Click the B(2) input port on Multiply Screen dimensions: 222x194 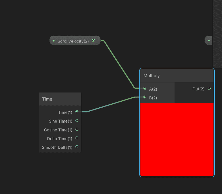[x=145, y=97]
